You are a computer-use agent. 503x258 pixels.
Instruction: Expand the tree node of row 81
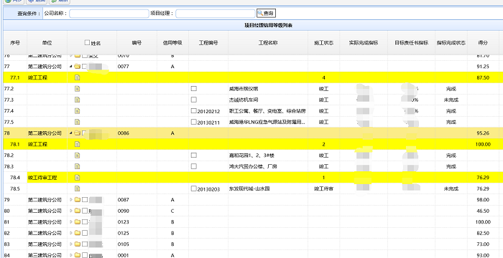[71, 222]
